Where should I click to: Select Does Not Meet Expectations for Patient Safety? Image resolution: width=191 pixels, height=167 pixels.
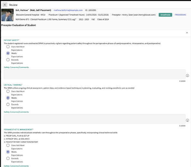[8, 47]
